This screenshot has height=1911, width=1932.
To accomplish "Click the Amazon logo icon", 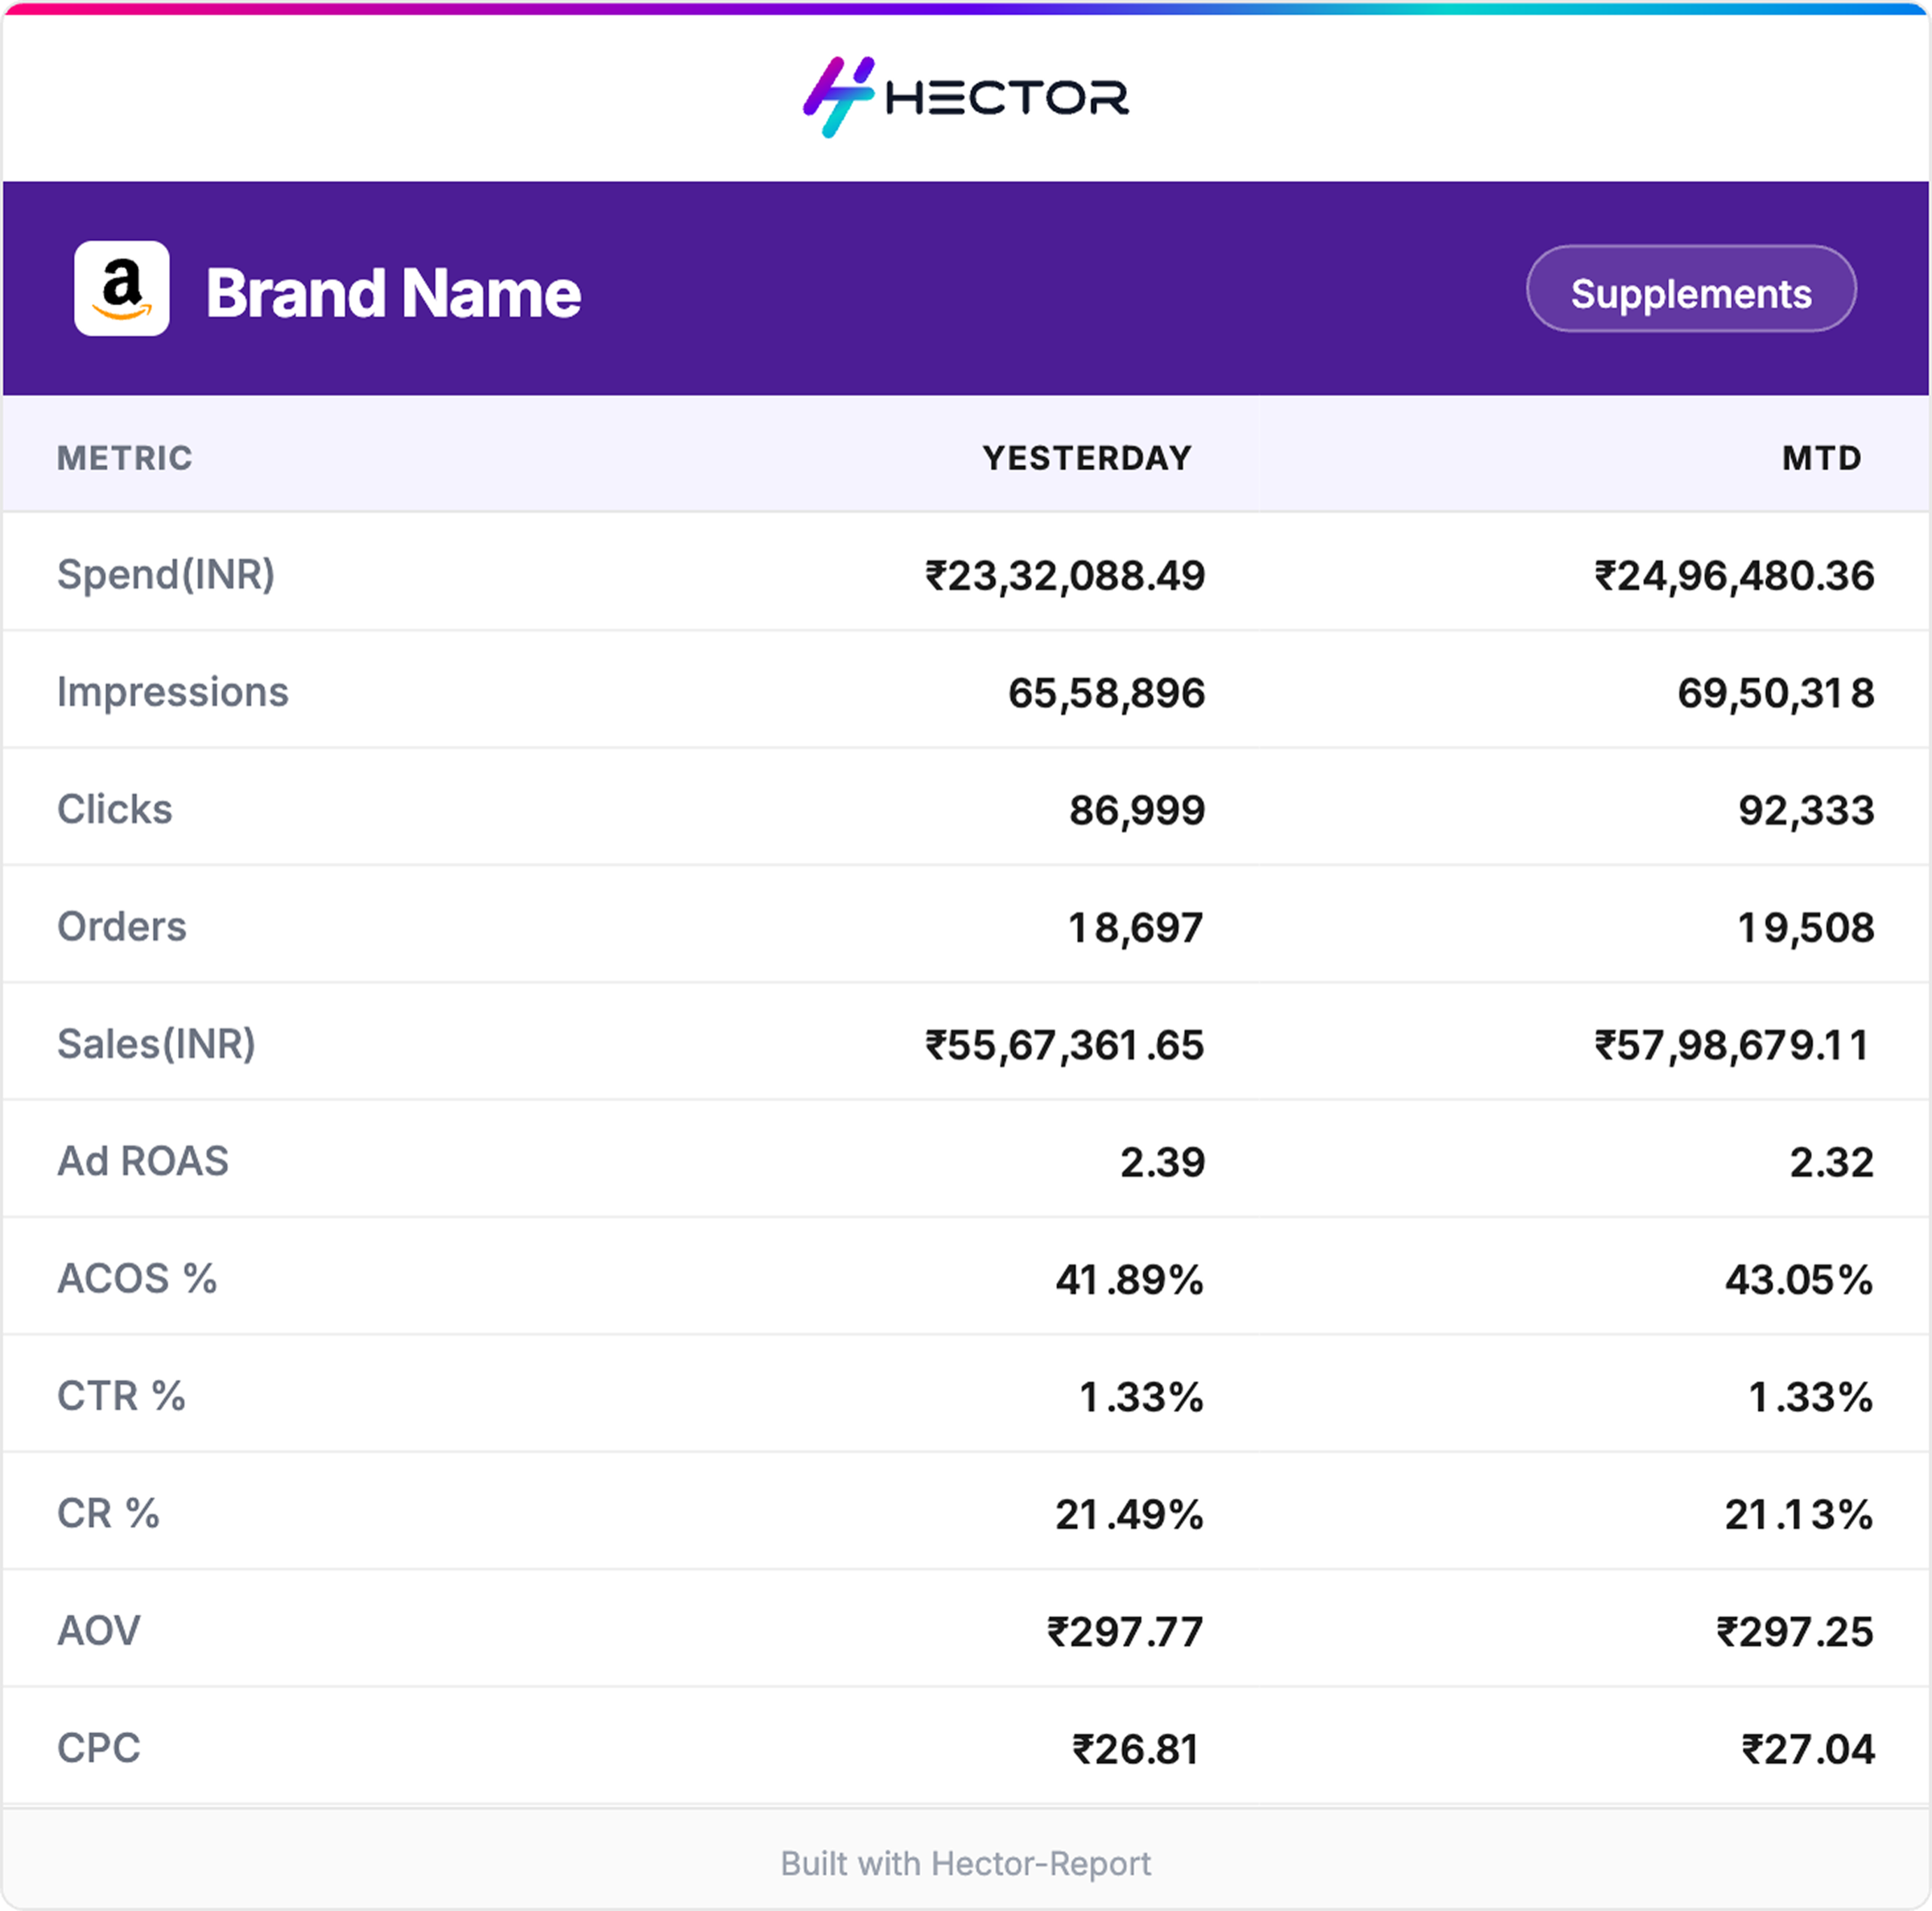I will point(122,288).
